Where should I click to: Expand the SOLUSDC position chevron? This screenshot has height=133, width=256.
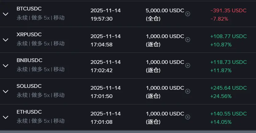coord(6,92)
